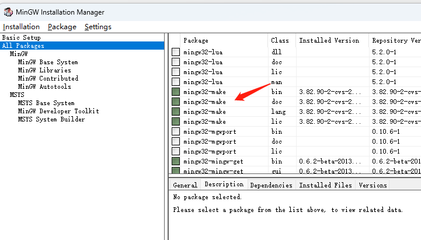Image resolution: width=421 pixels, height=240 pixels.
Task: Click the installed mingw32-make doc checkbox
Action: (x=176, y=102)
